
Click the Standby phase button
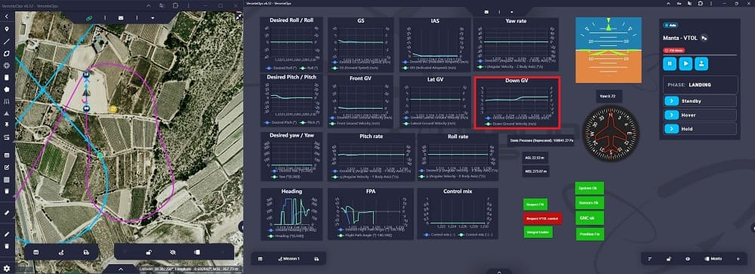click(x=700, y=101)
